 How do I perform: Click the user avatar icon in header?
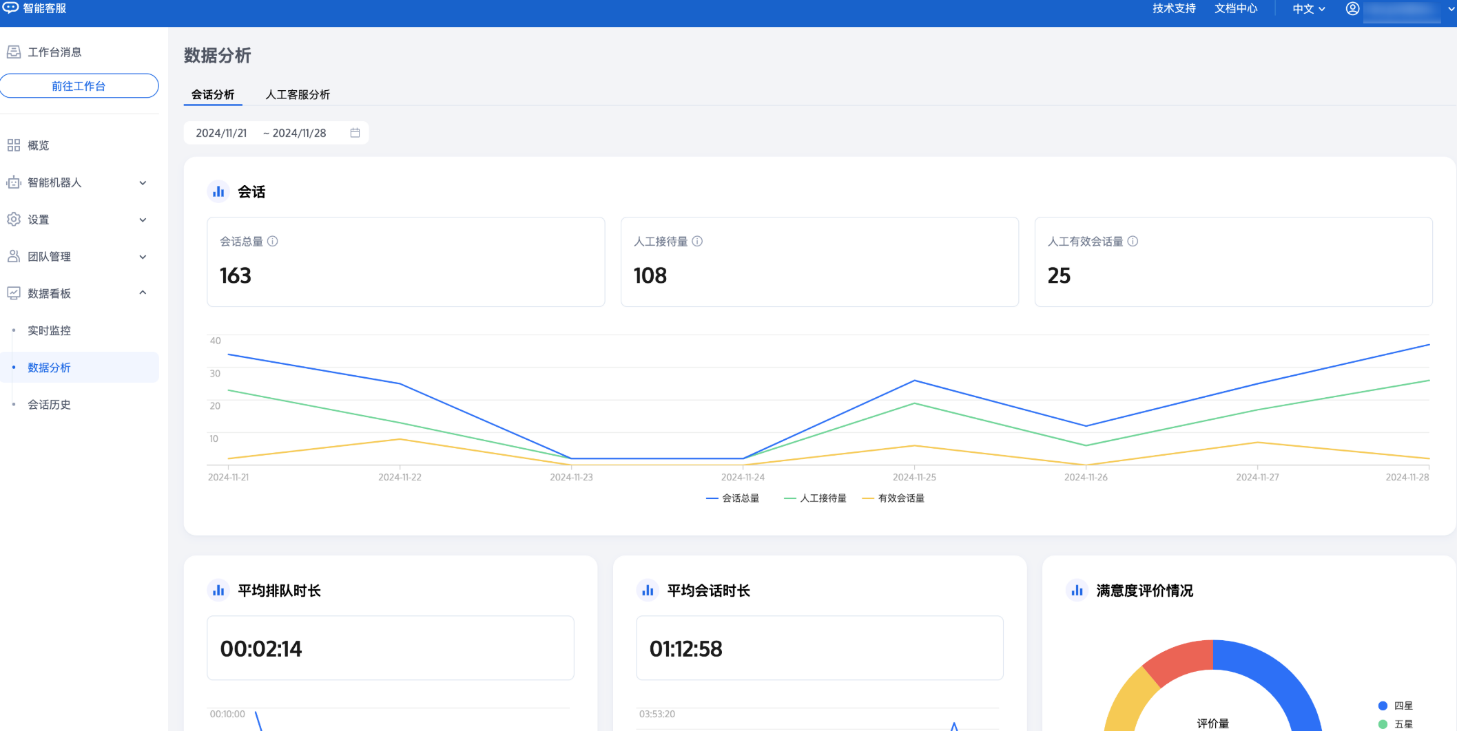click(x=1352, y=9)
